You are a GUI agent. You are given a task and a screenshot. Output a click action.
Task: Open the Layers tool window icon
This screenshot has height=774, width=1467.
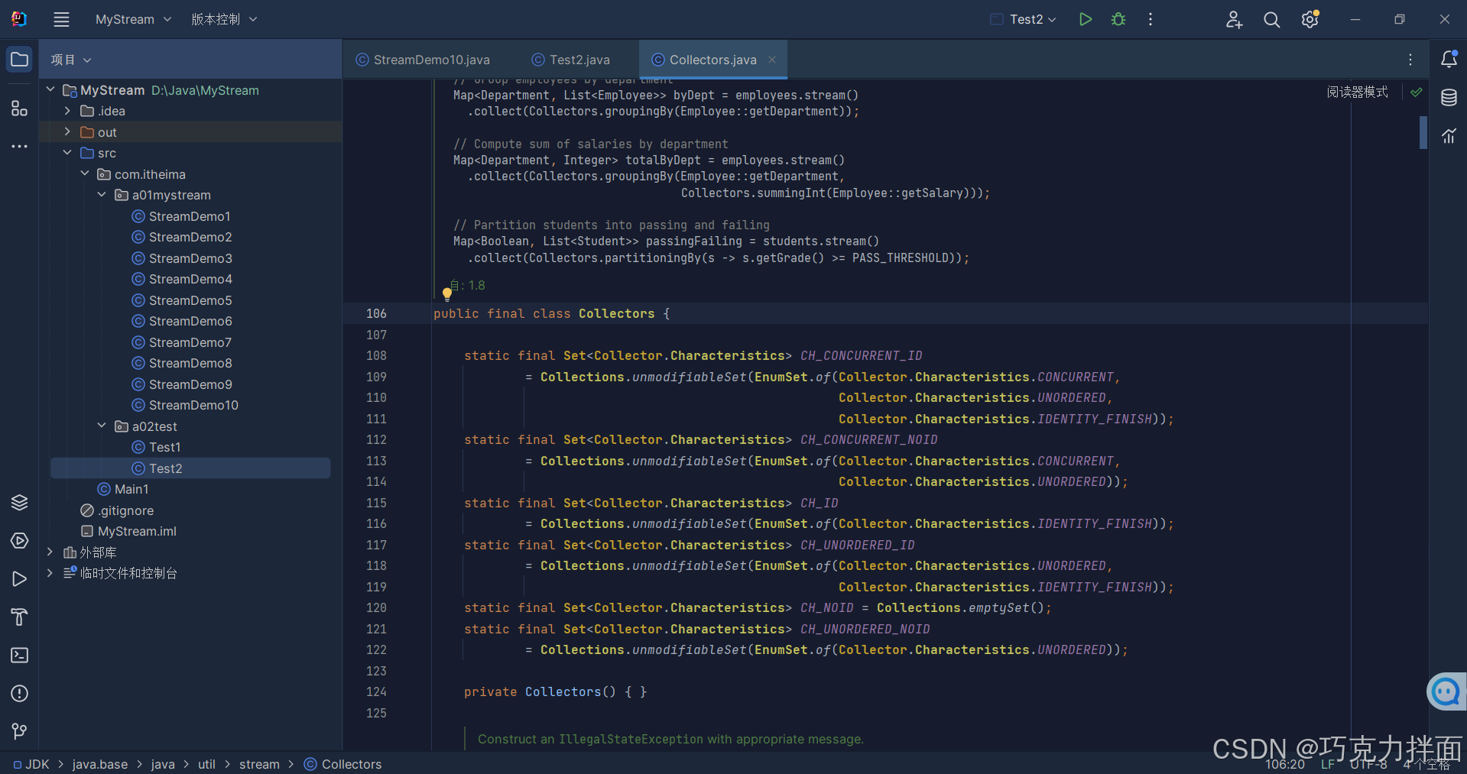(x=20, y=502)
